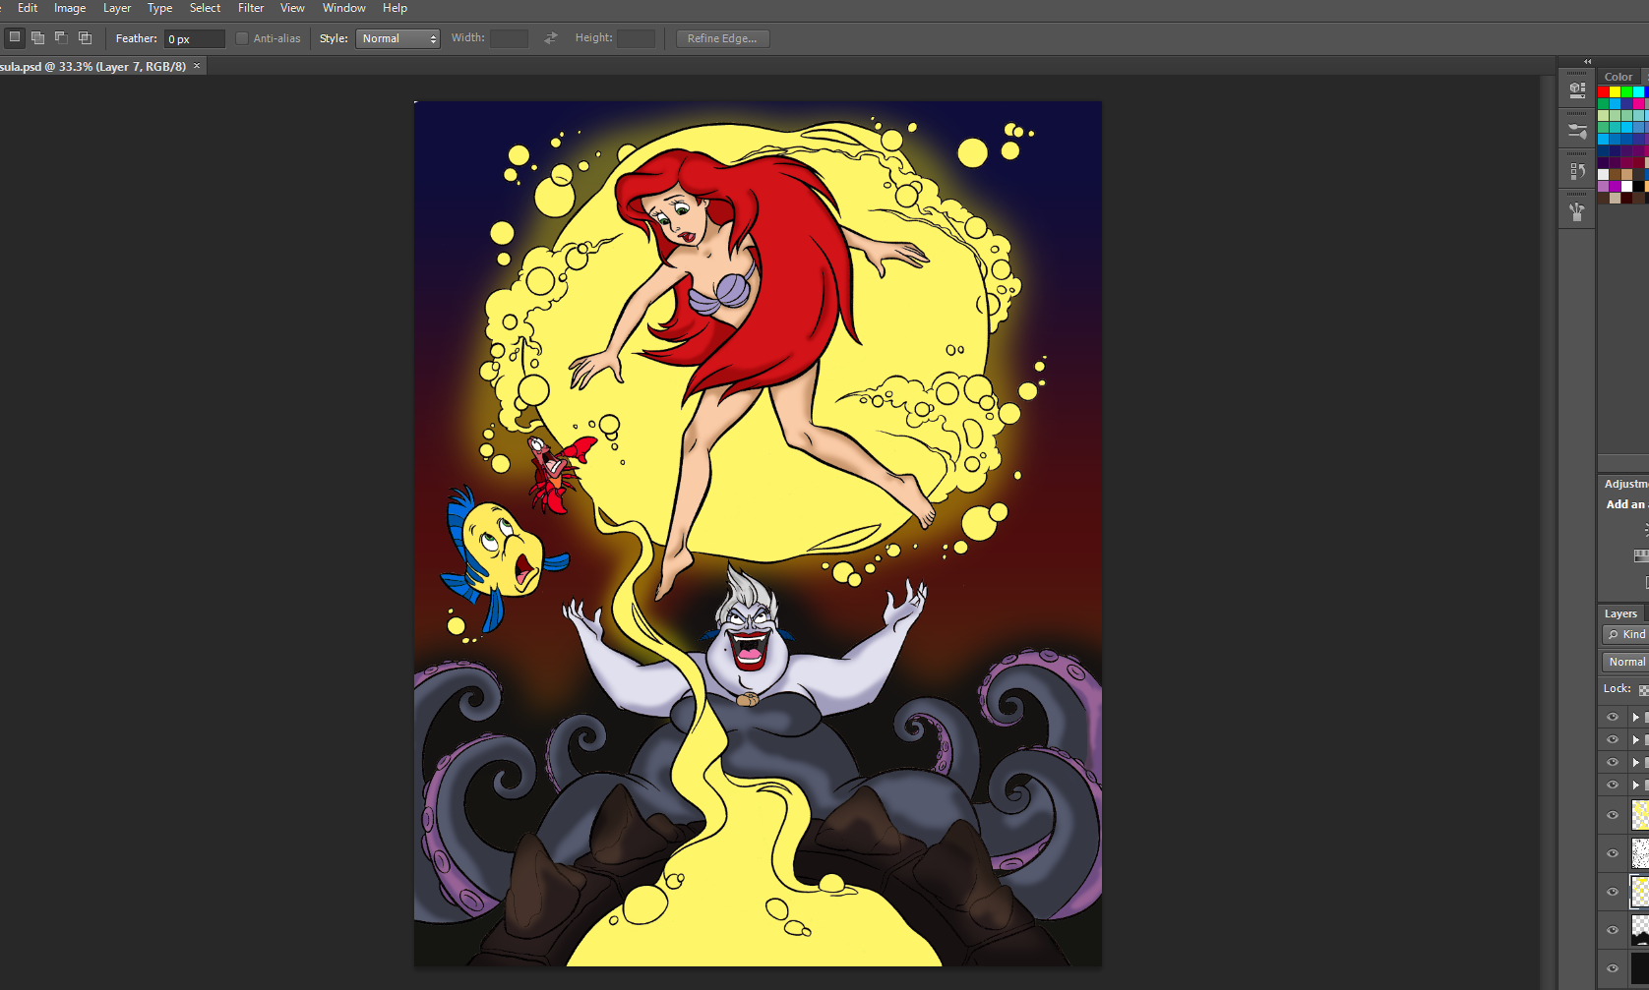Hide the fourth layer group
This screenshot has height=990, width=1649.
click(1613, 785)
